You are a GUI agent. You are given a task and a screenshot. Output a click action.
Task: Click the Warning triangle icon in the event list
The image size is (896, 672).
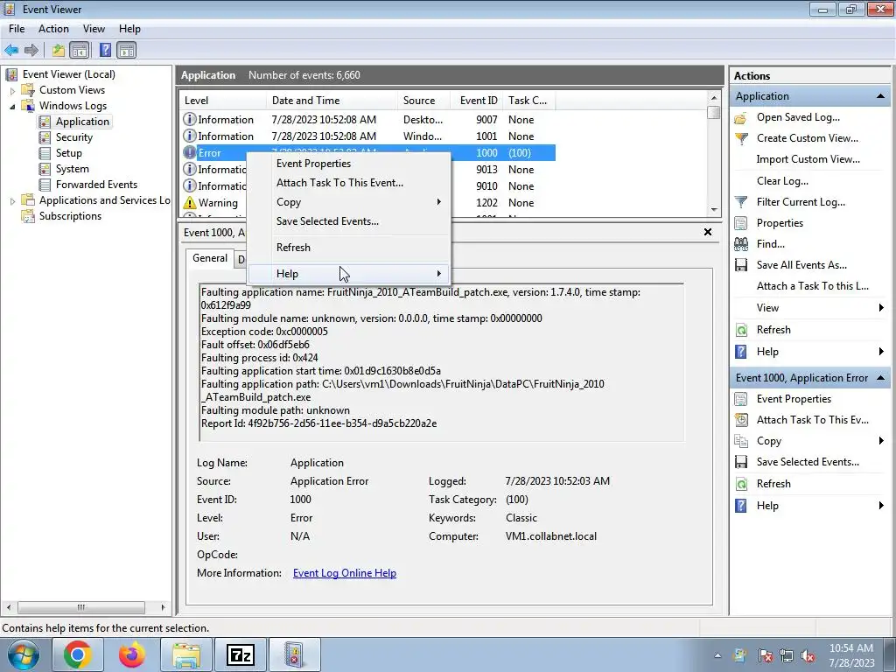(x=189, y=203)
